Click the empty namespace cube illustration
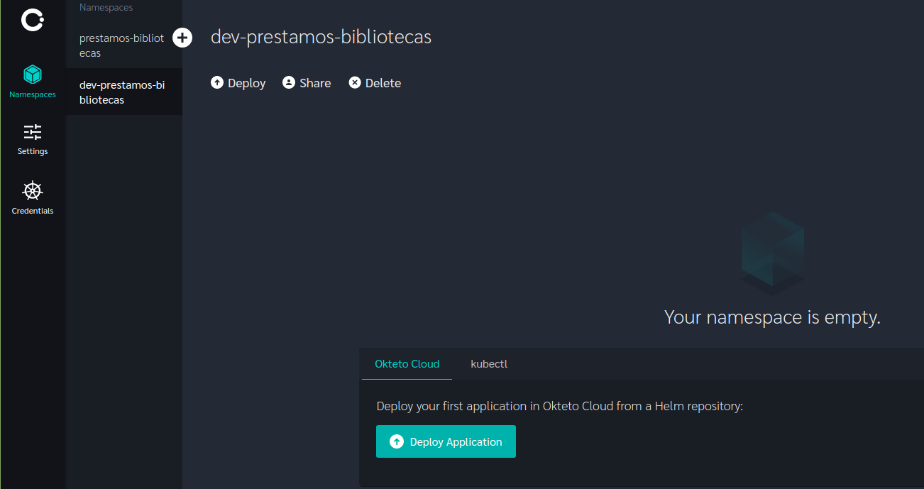This screenshot has height=489, width=924. pyautogui.click(x=772, y=253)
